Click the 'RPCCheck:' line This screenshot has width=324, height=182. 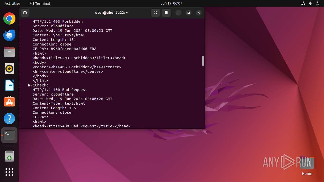pos(38,85)
